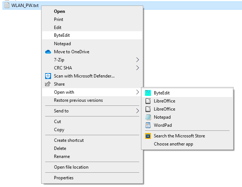Choose the Share menu entry

[x=92, y=84]
